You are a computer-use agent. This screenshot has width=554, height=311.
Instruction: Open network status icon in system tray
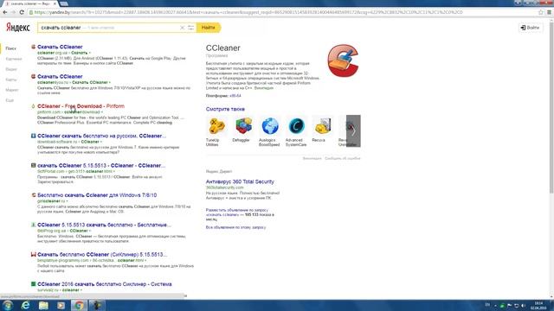coord(517,305)
